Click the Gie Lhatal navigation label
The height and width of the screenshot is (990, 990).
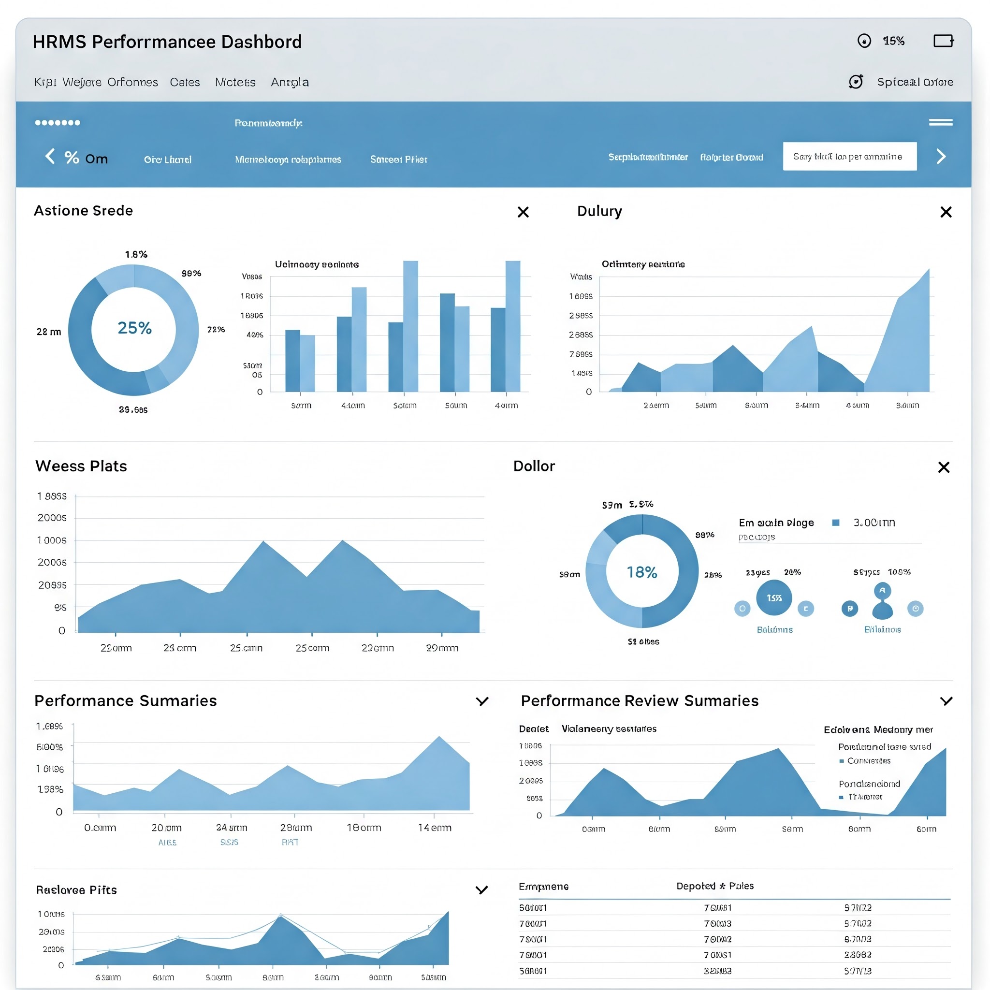[x=167, y=159]
